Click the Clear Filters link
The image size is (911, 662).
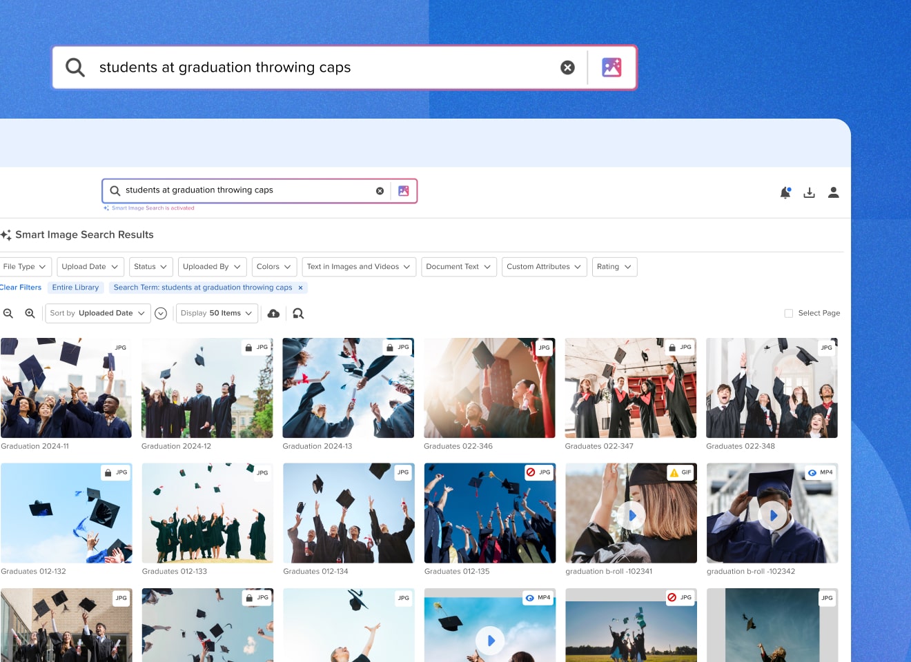21,288
